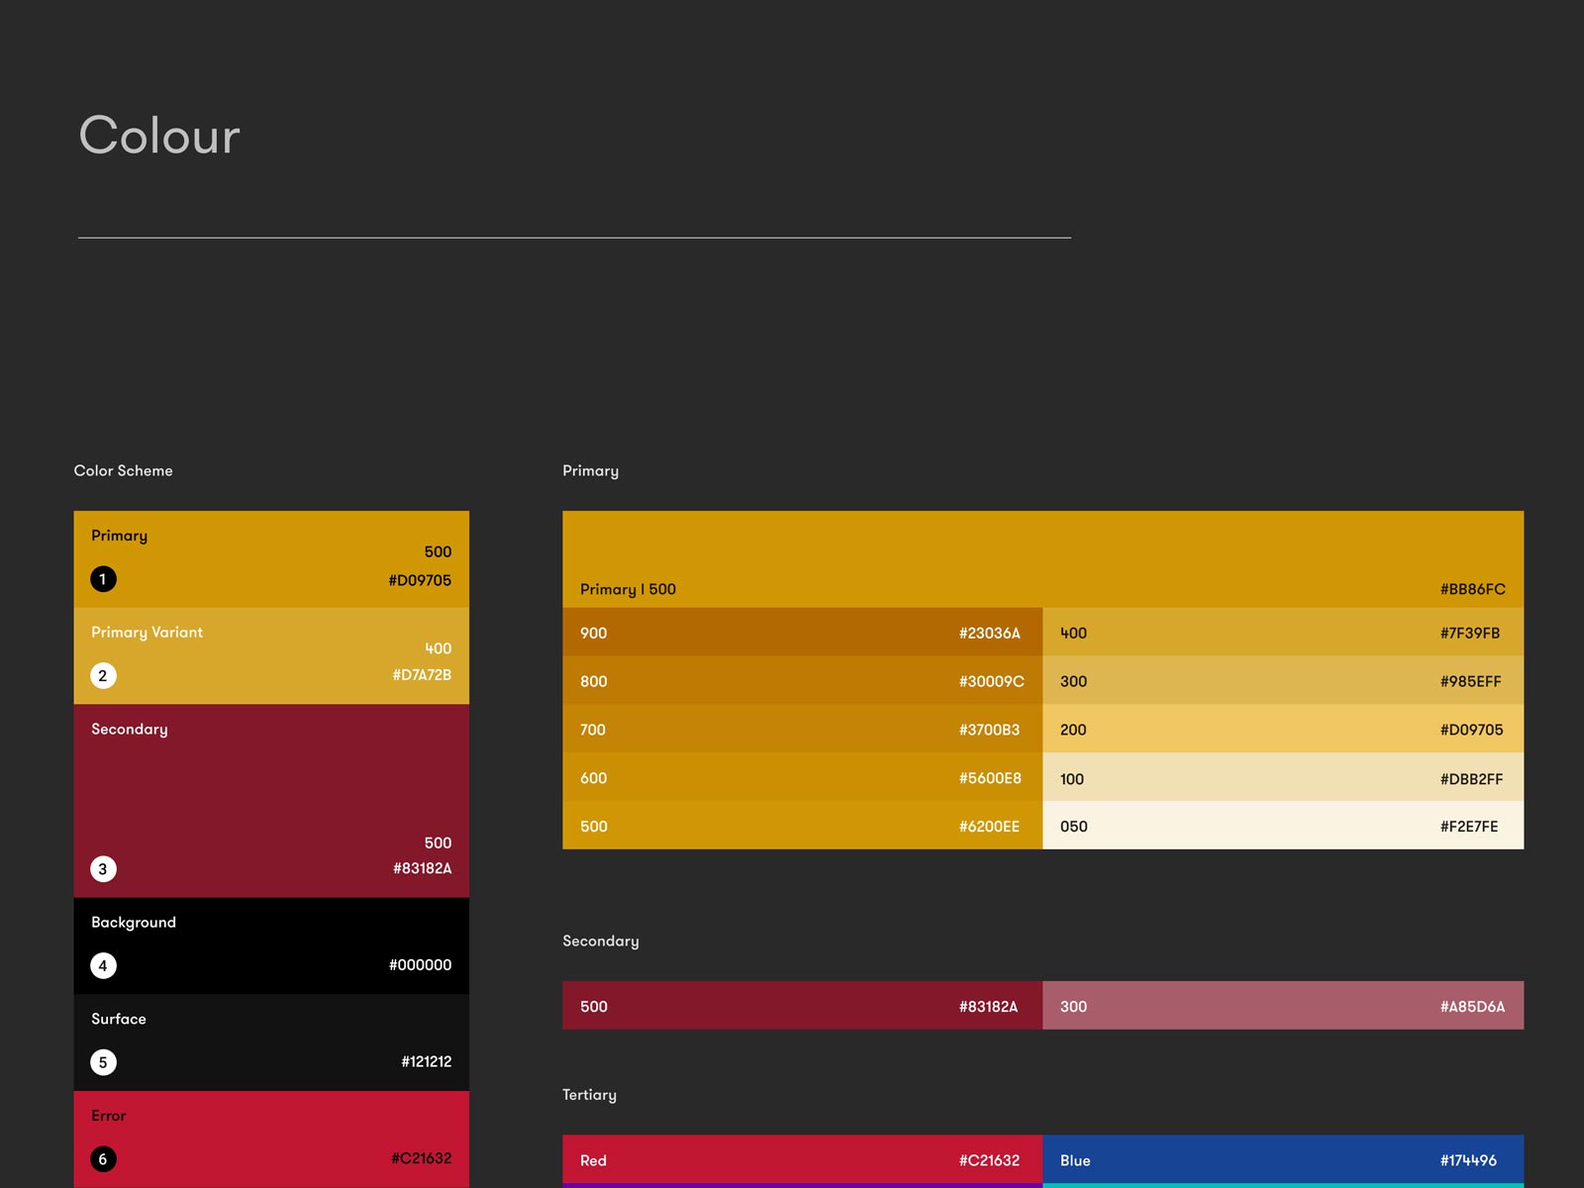Pick the Primary 700 shade

pos(802,730)
